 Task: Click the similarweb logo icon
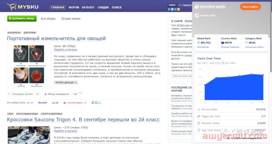click(197, 7)
